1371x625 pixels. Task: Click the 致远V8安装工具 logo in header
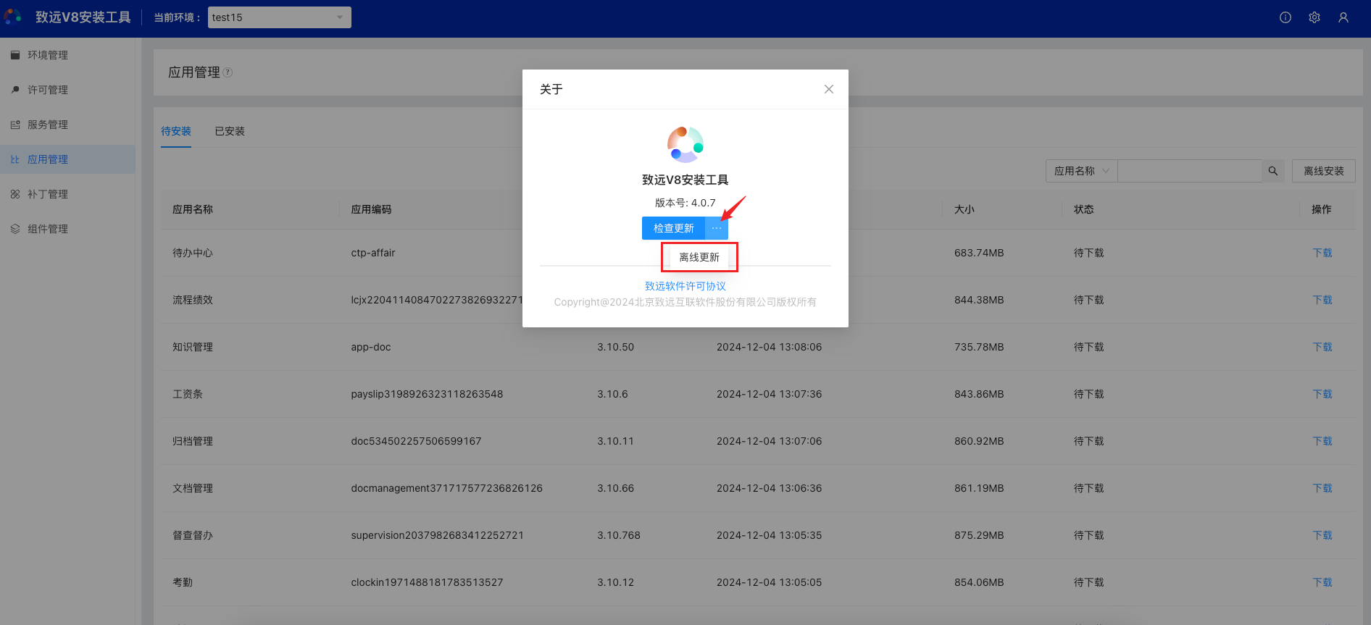pos(13,17)
